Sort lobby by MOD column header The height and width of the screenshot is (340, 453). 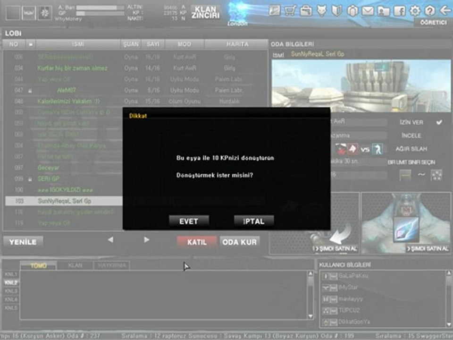pyautogui.click(x=185, y=44)
